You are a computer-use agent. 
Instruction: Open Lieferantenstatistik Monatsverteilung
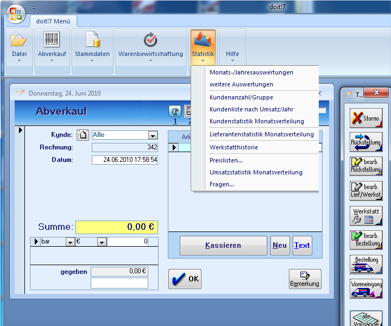point(262,134)
